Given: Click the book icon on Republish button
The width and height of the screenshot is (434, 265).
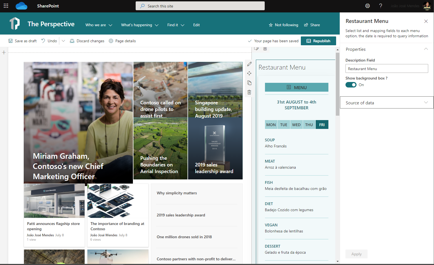Looking at the screenshot, I should click(x=309, y=41).
